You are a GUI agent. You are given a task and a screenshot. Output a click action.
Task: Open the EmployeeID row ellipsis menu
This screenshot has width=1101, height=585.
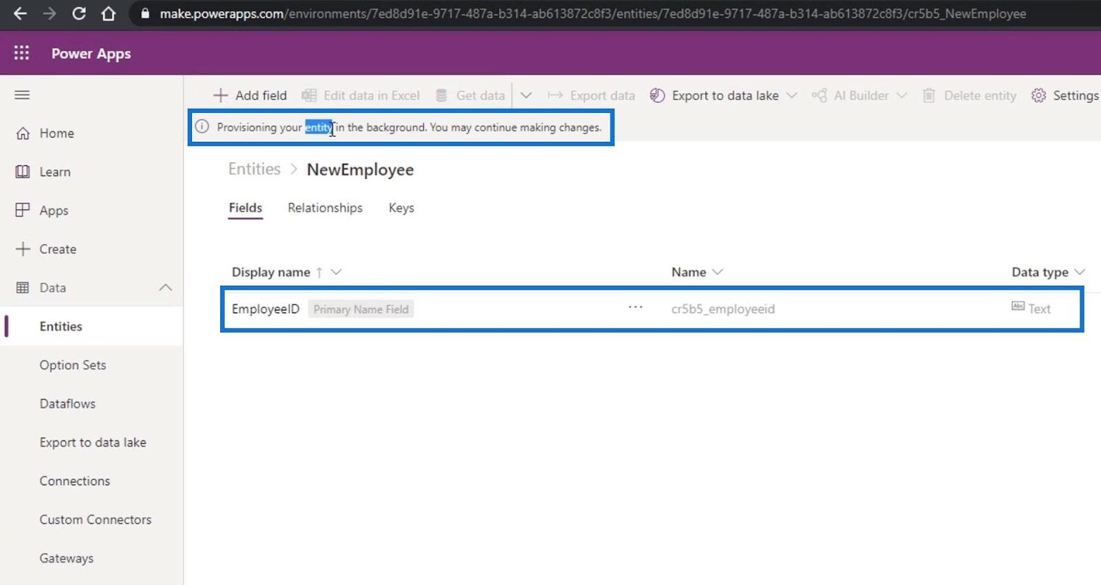coord(635,307)
